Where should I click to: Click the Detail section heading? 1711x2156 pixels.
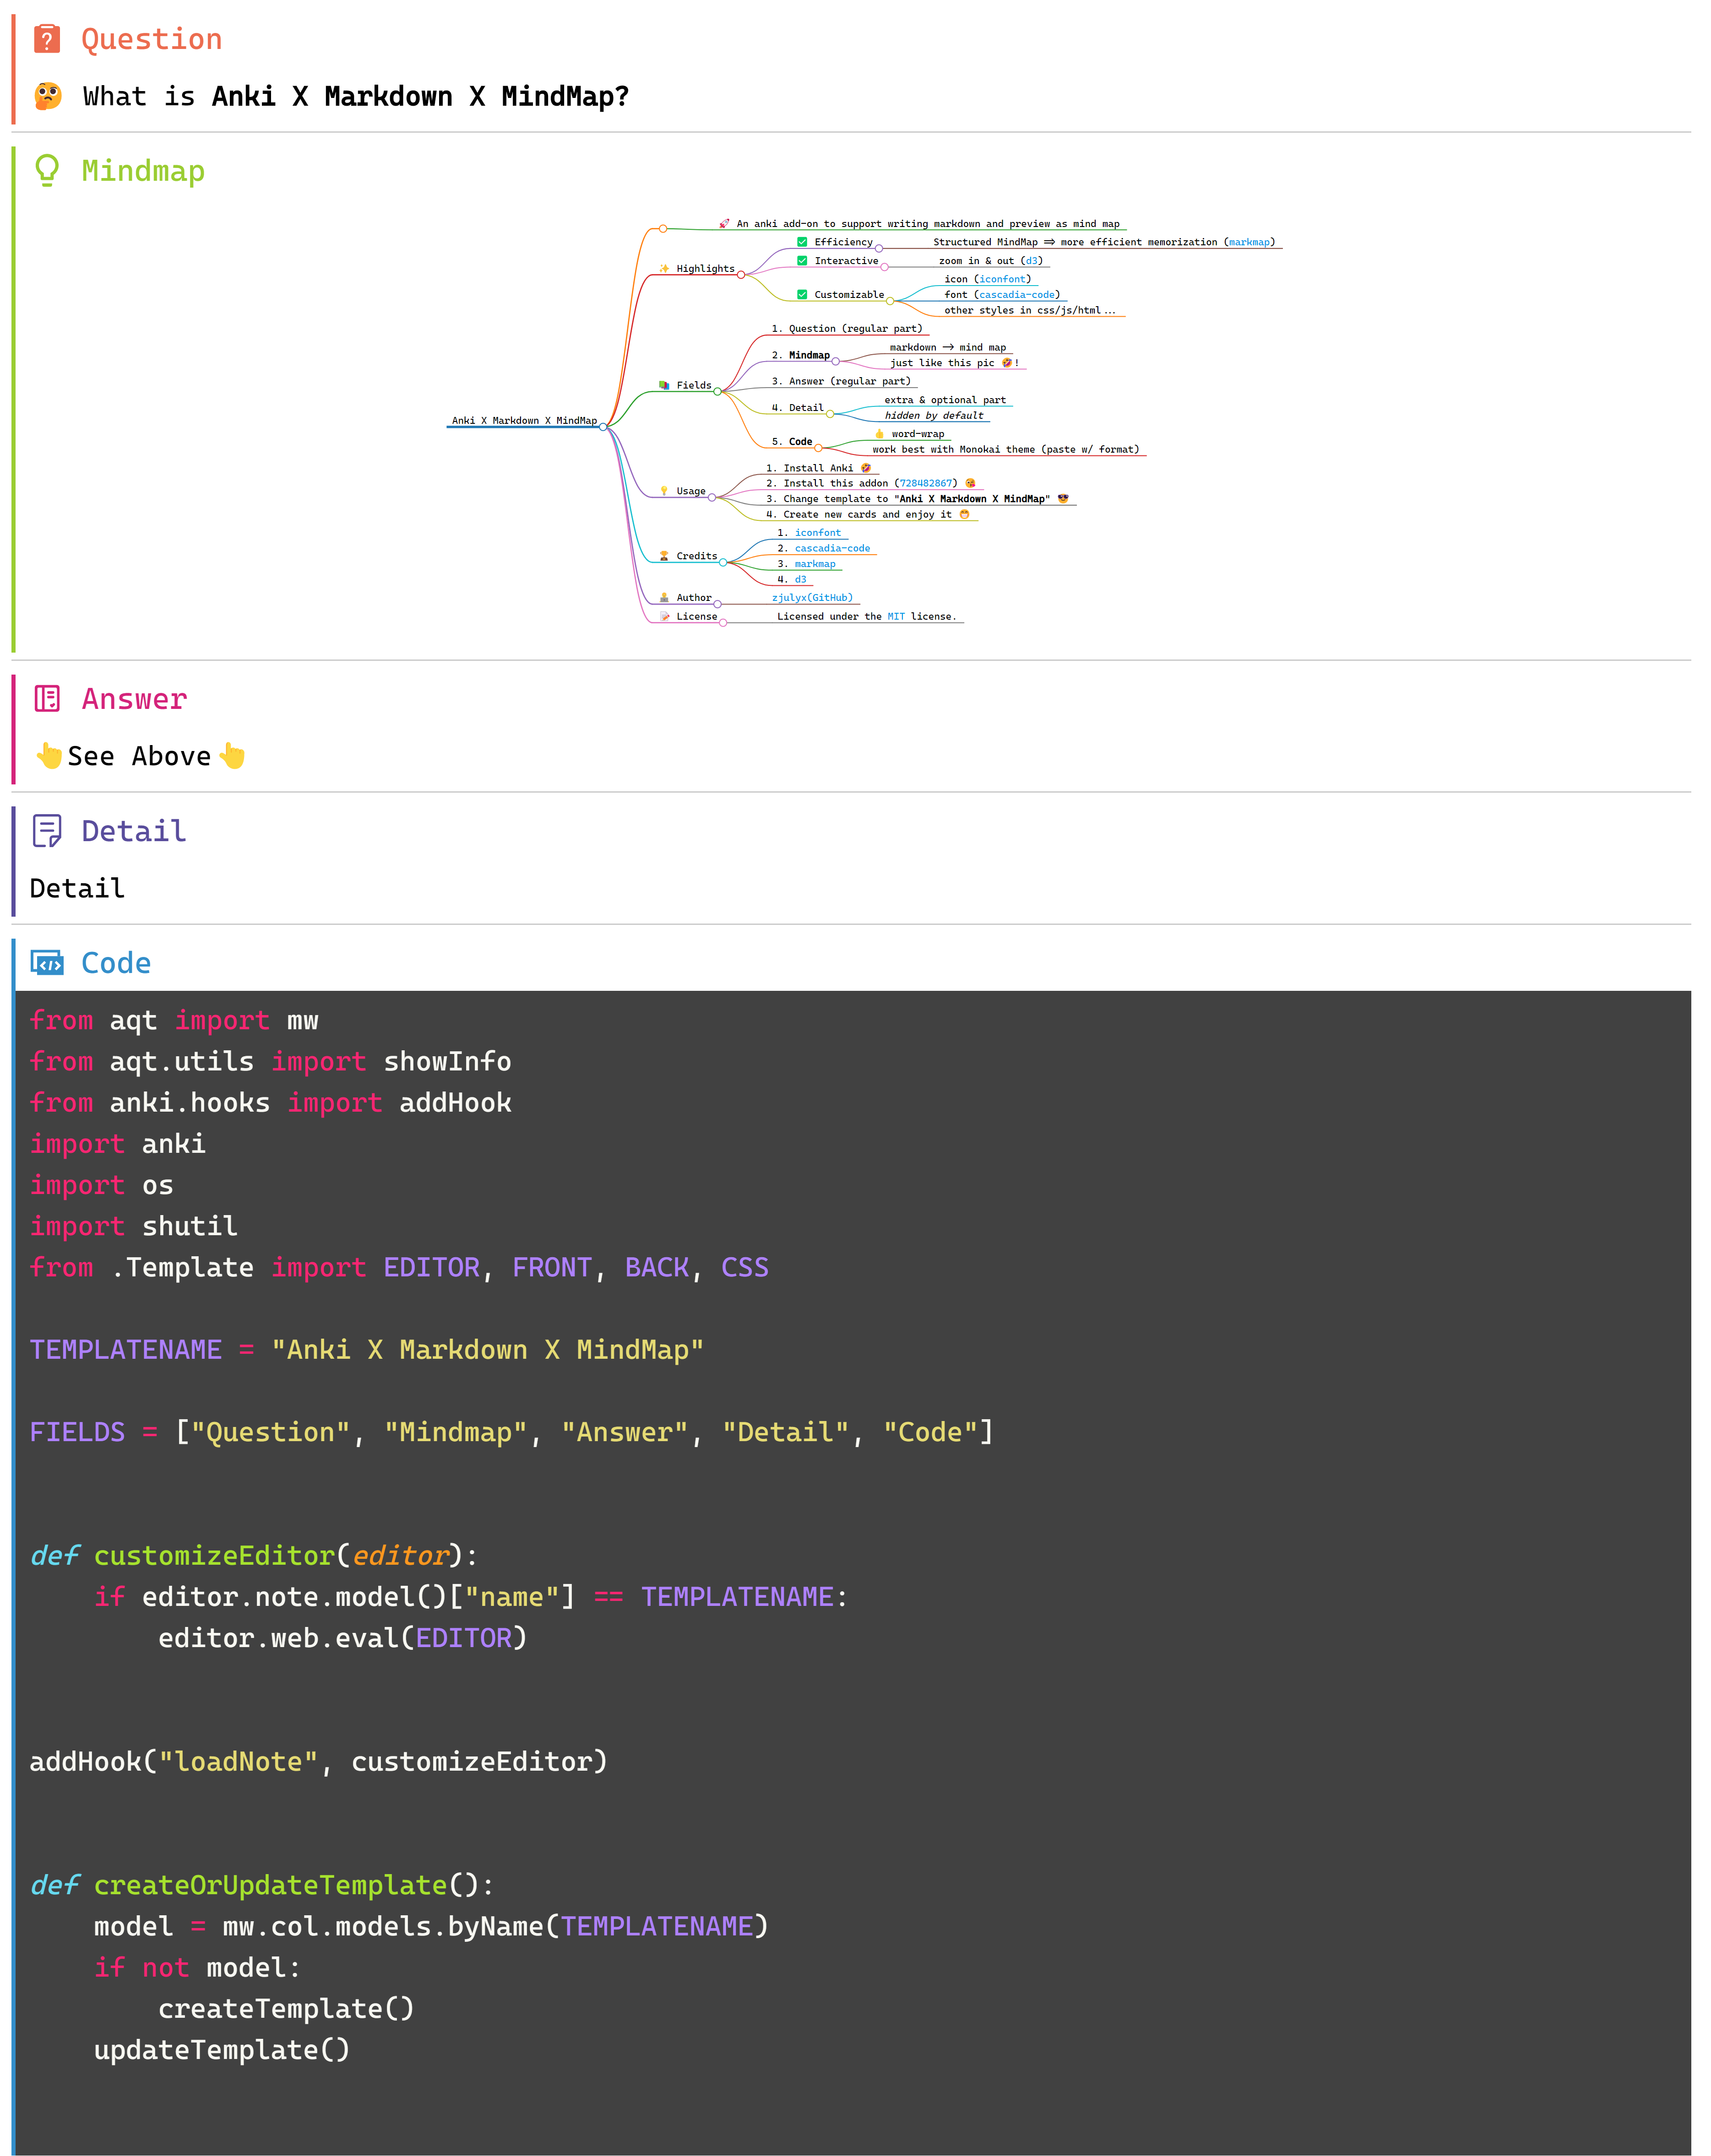tap(133, 831)
